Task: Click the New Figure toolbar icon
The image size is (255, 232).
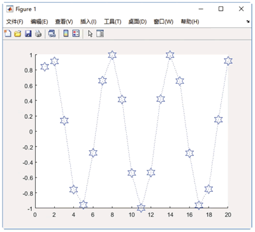Action: (x=8, y=33)
